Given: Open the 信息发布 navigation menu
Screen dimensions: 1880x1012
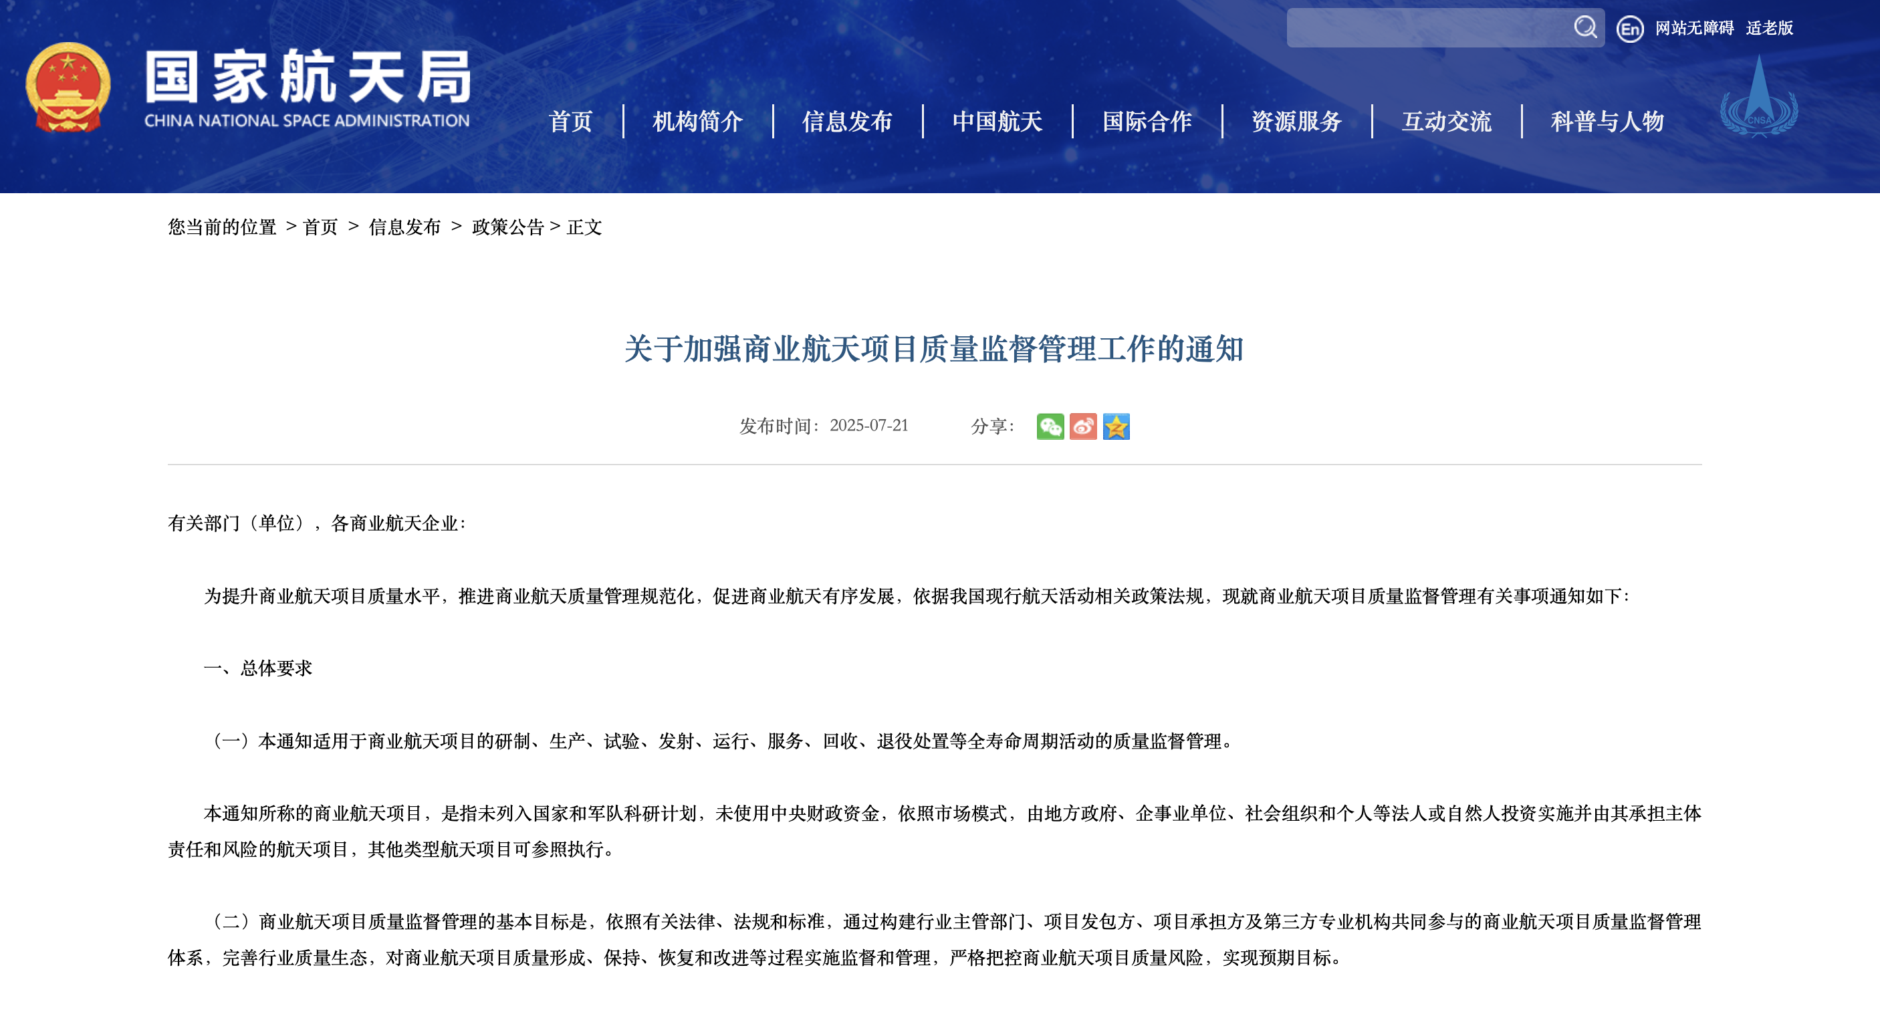Looking at the screenshot, I should pyautogui.click(x=847, y=121).
